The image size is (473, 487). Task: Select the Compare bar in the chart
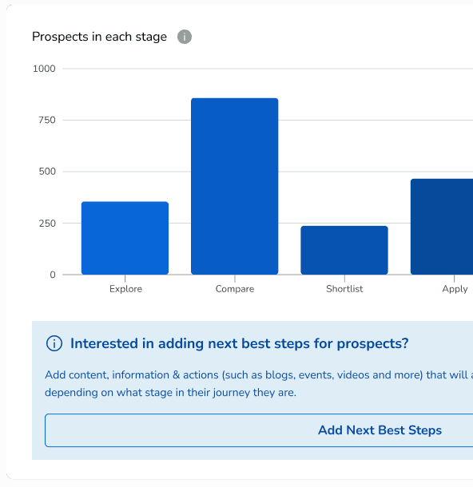tap(235, 186)
